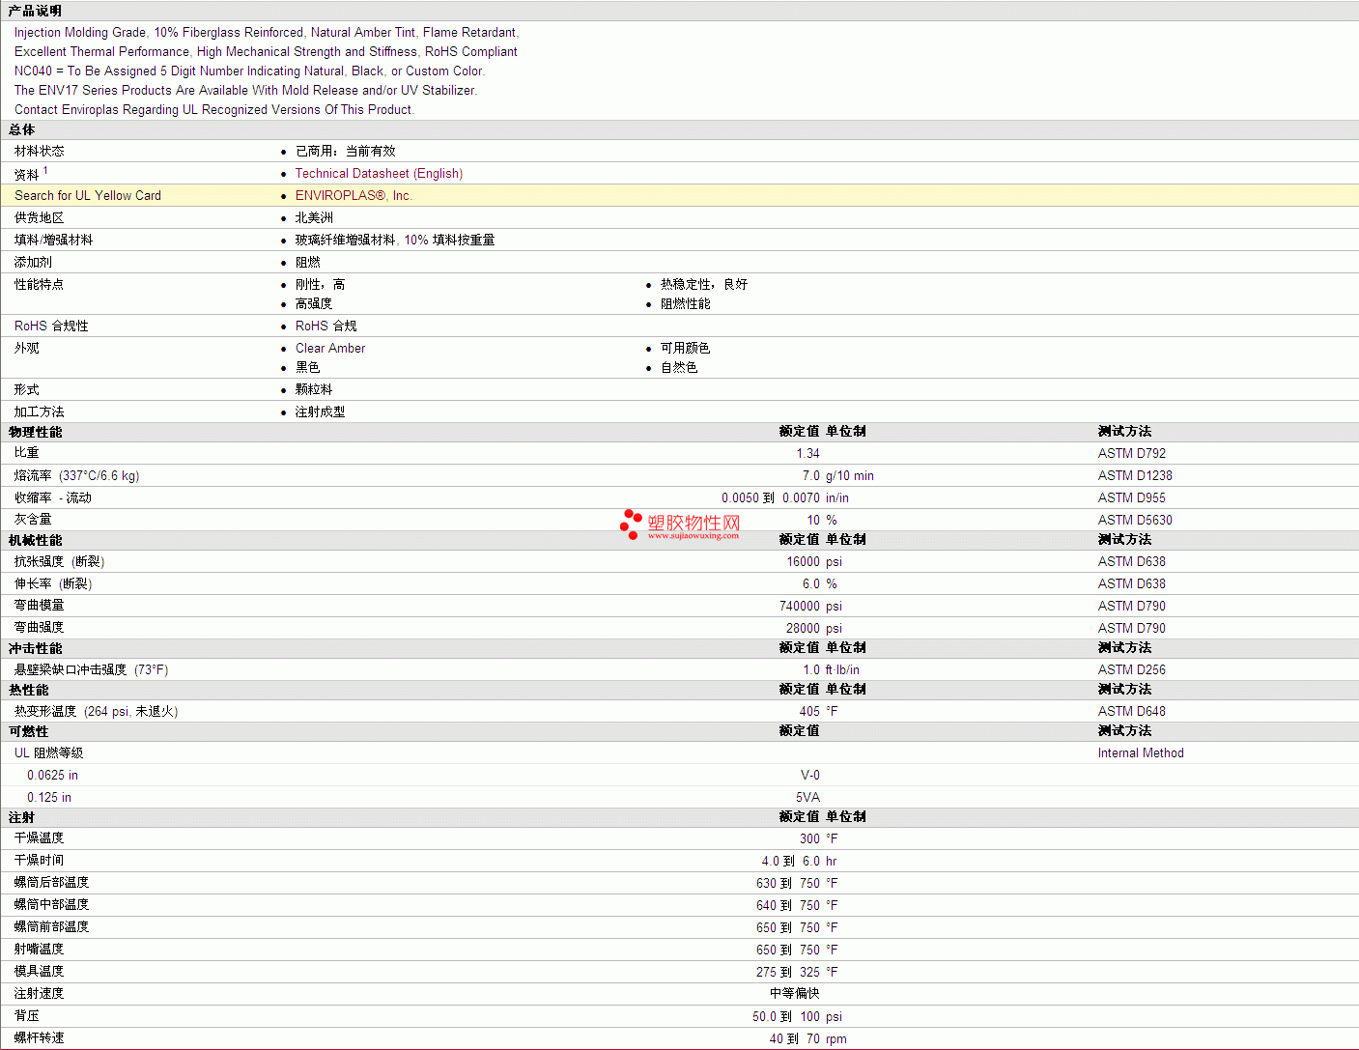Select the ASTM D1238 test method entry
This screenshot has width=1359, height=1050.
pos(1134,476)
